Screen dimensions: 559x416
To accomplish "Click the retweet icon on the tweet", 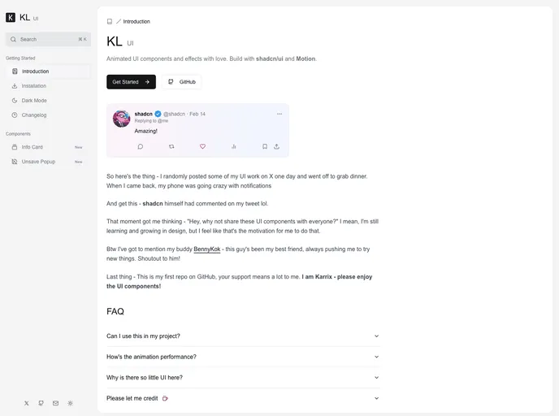I will [171, 146].
